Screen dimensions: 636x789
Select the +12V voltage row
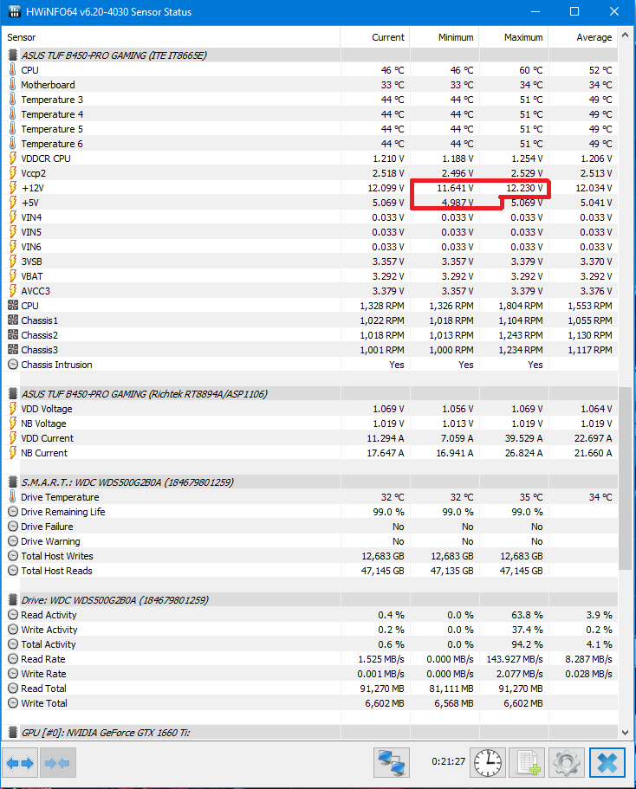32,188
